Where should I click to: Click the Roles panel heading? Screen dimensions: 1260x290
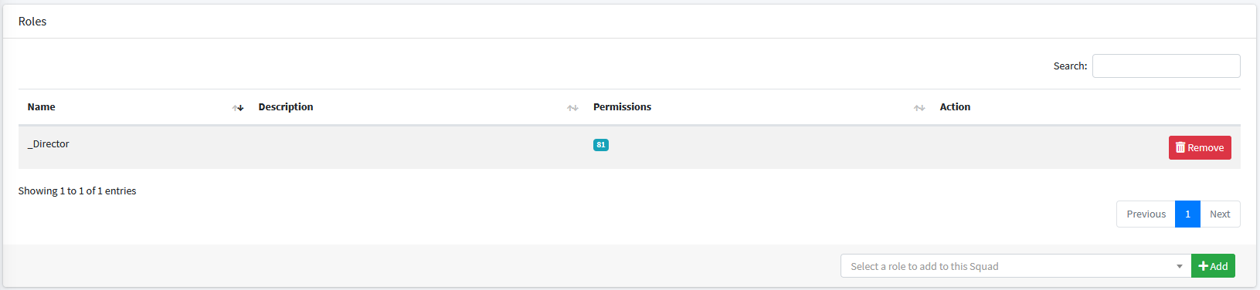pyautogui.click(x=32, y=22)
